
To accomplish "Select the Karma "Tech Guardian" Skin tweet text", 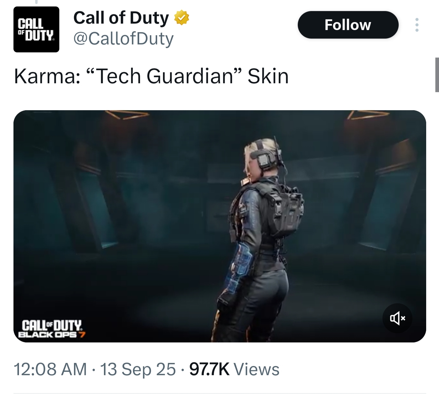I will [151, 76].
